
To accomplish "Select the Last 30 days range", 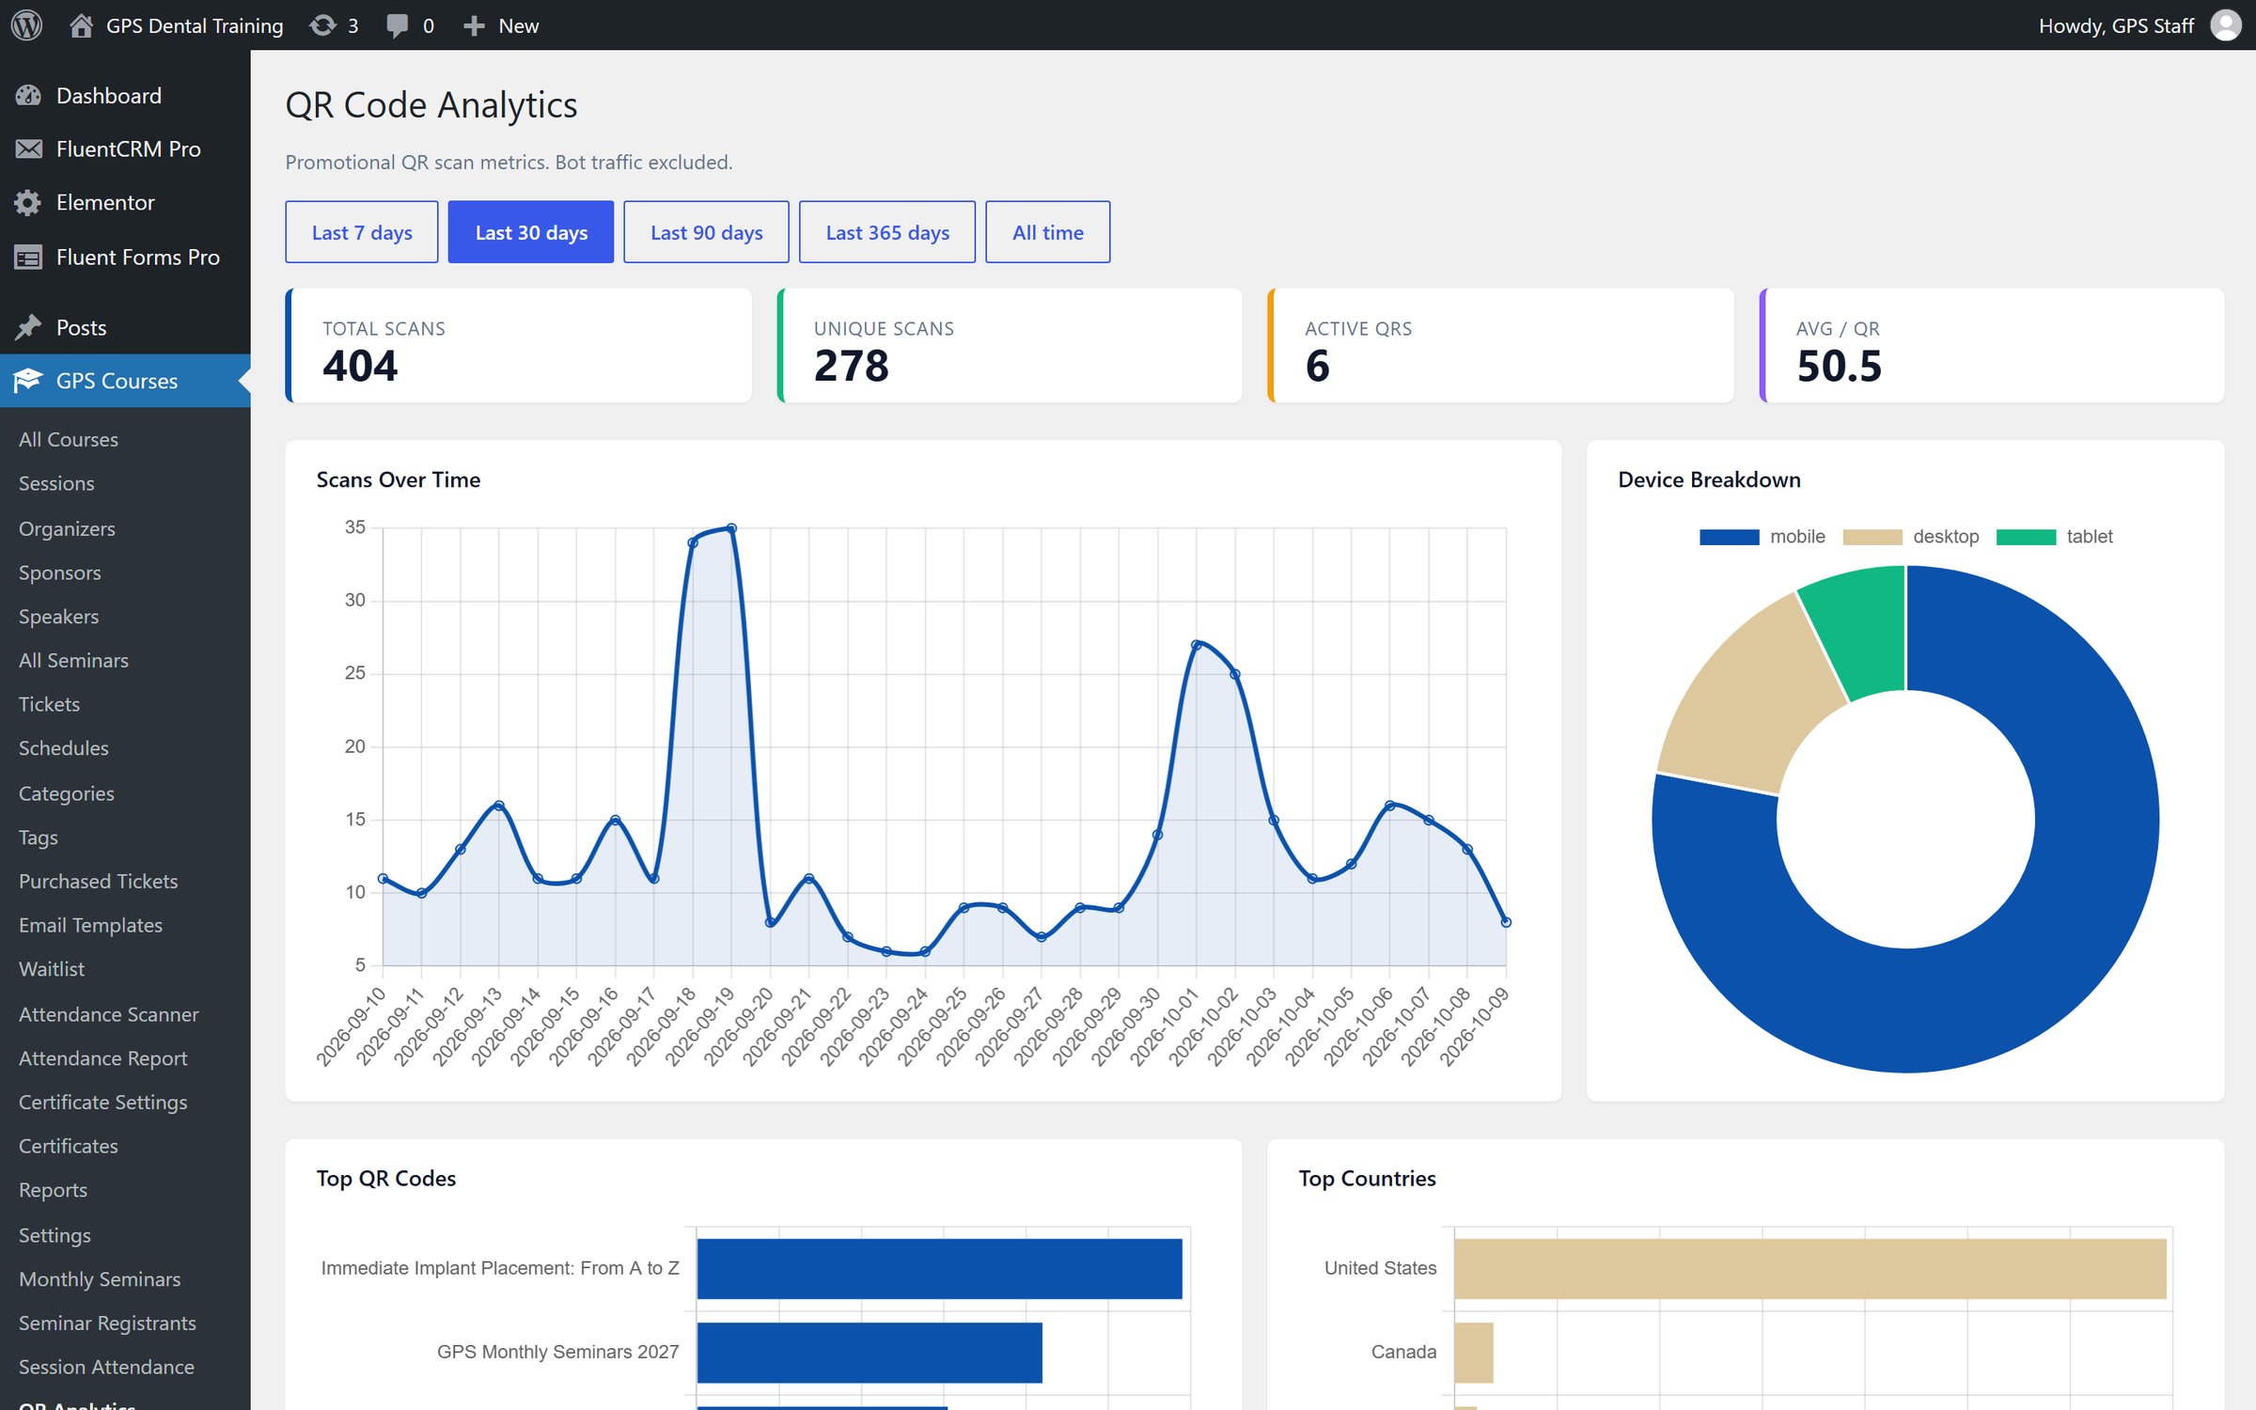I will point(531,232).
